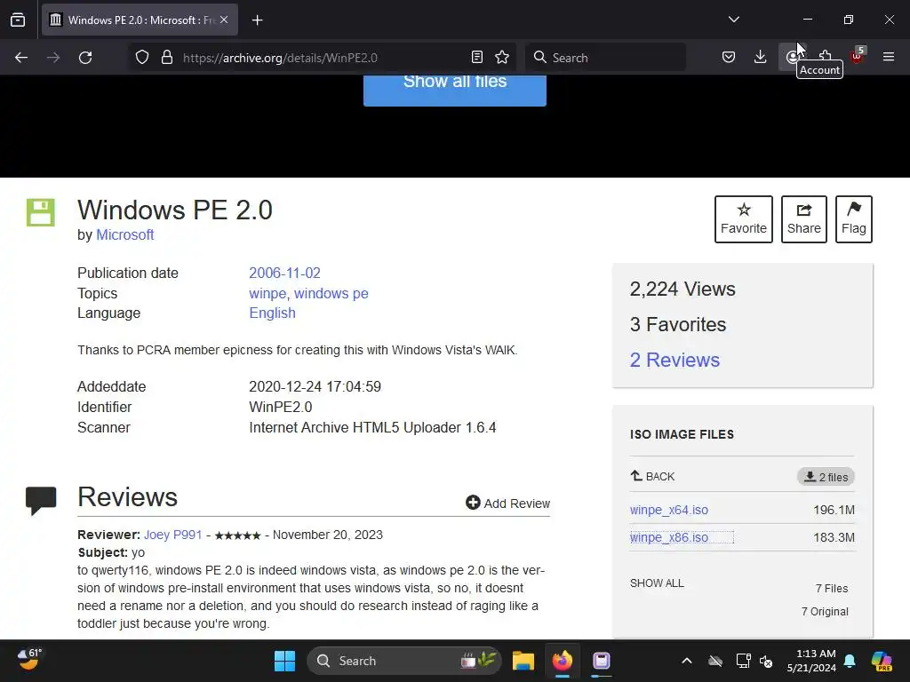The height and width of the screenshot is (682, 910).
Task: Open the 2006-11-02 publication date link
Action: click(x=284, y=274)
